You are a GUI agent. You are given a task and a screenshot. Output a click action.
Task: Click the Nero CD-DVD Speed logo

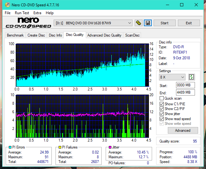click(28, 23)
